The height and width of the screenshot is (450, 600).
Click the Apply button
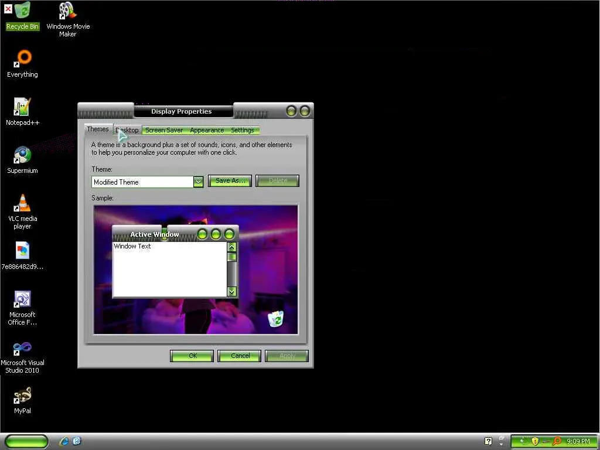coord(287,356)
